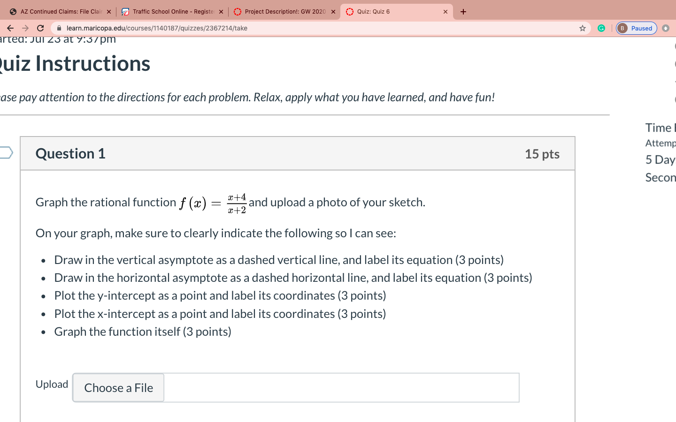Open the Grammarly extension icon
This screenshot has height=422, width=676.
(601, 28)
